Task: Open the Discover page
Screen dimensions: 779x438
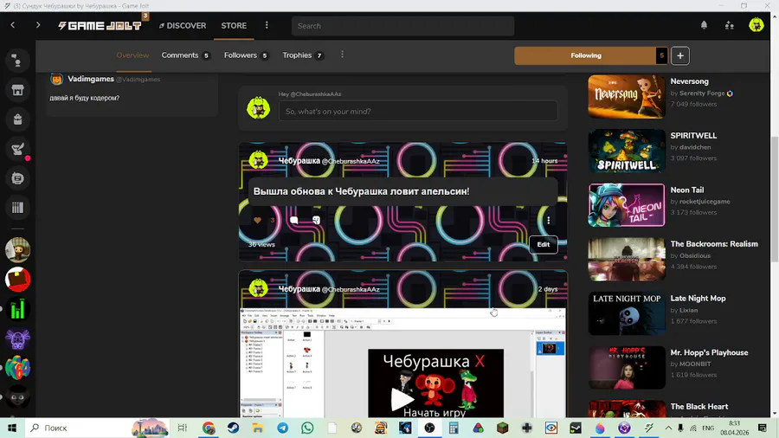Action: pyautogui.click(x=183, y=25)
